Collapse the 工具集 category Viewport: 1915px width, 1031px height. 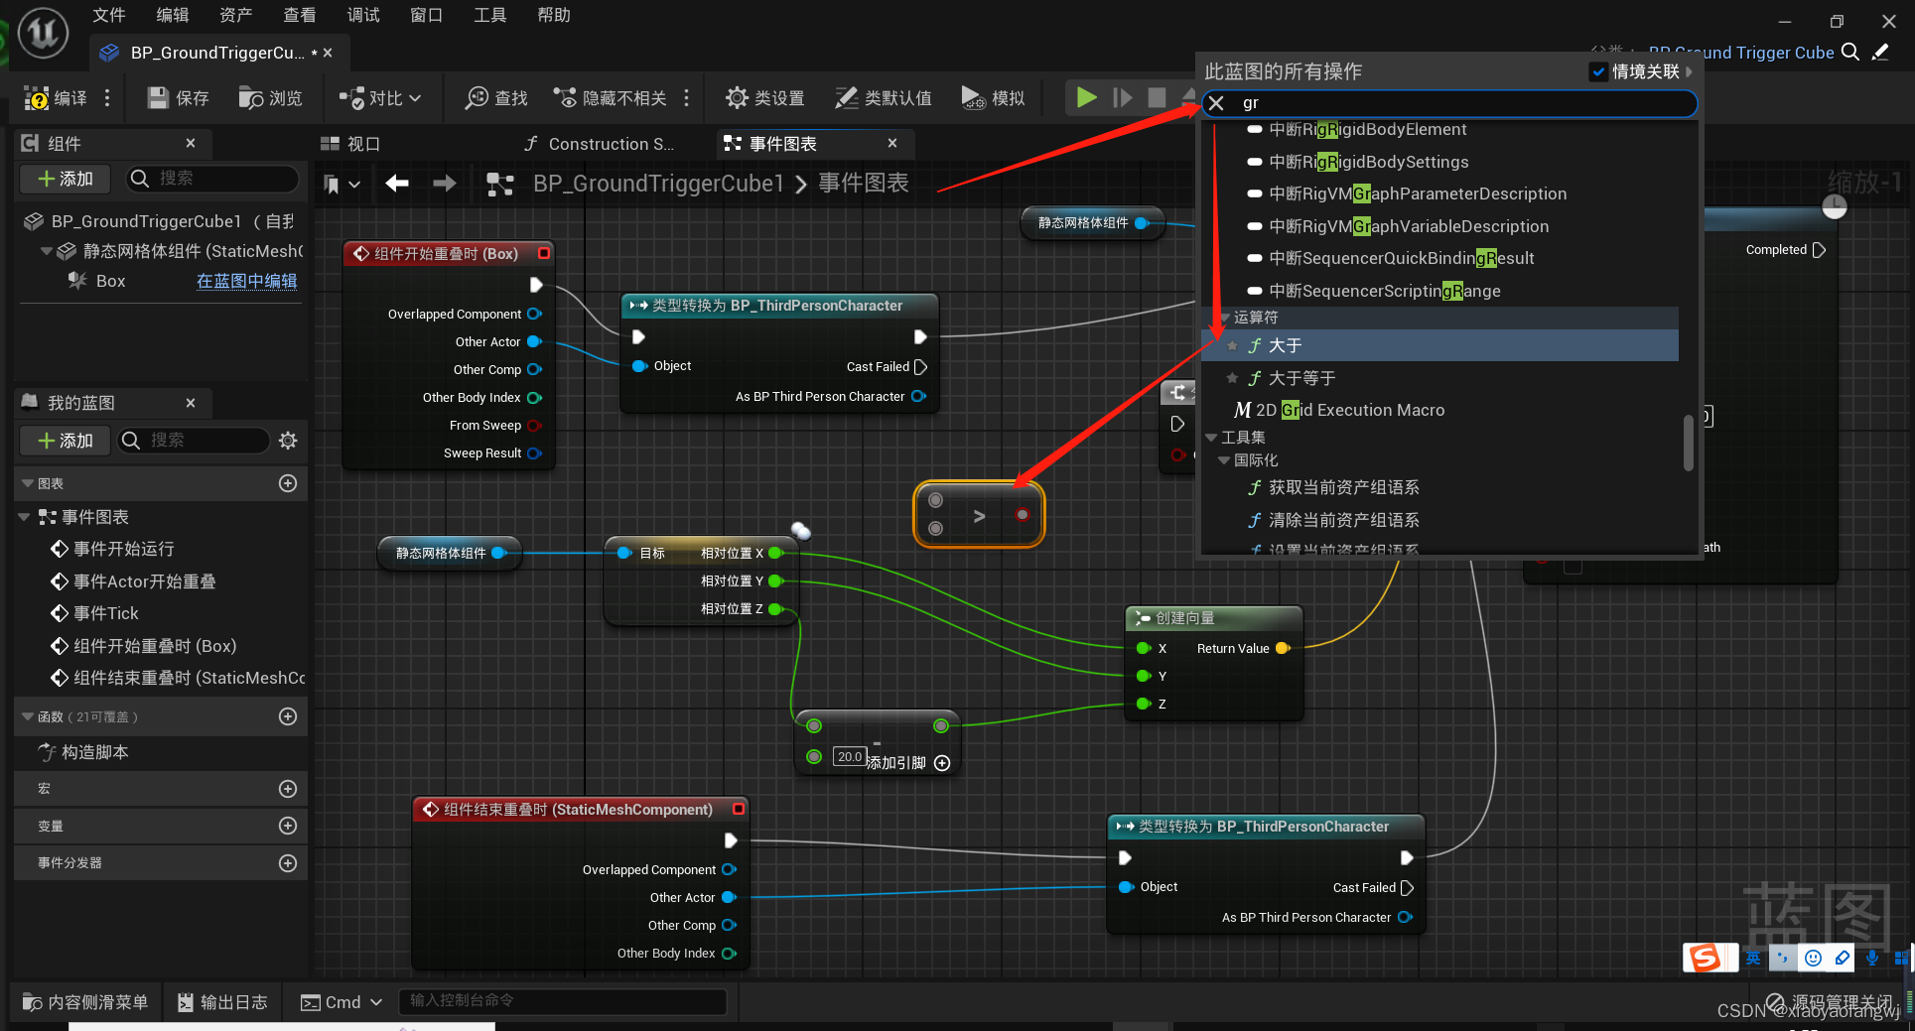coord(1211,438)
